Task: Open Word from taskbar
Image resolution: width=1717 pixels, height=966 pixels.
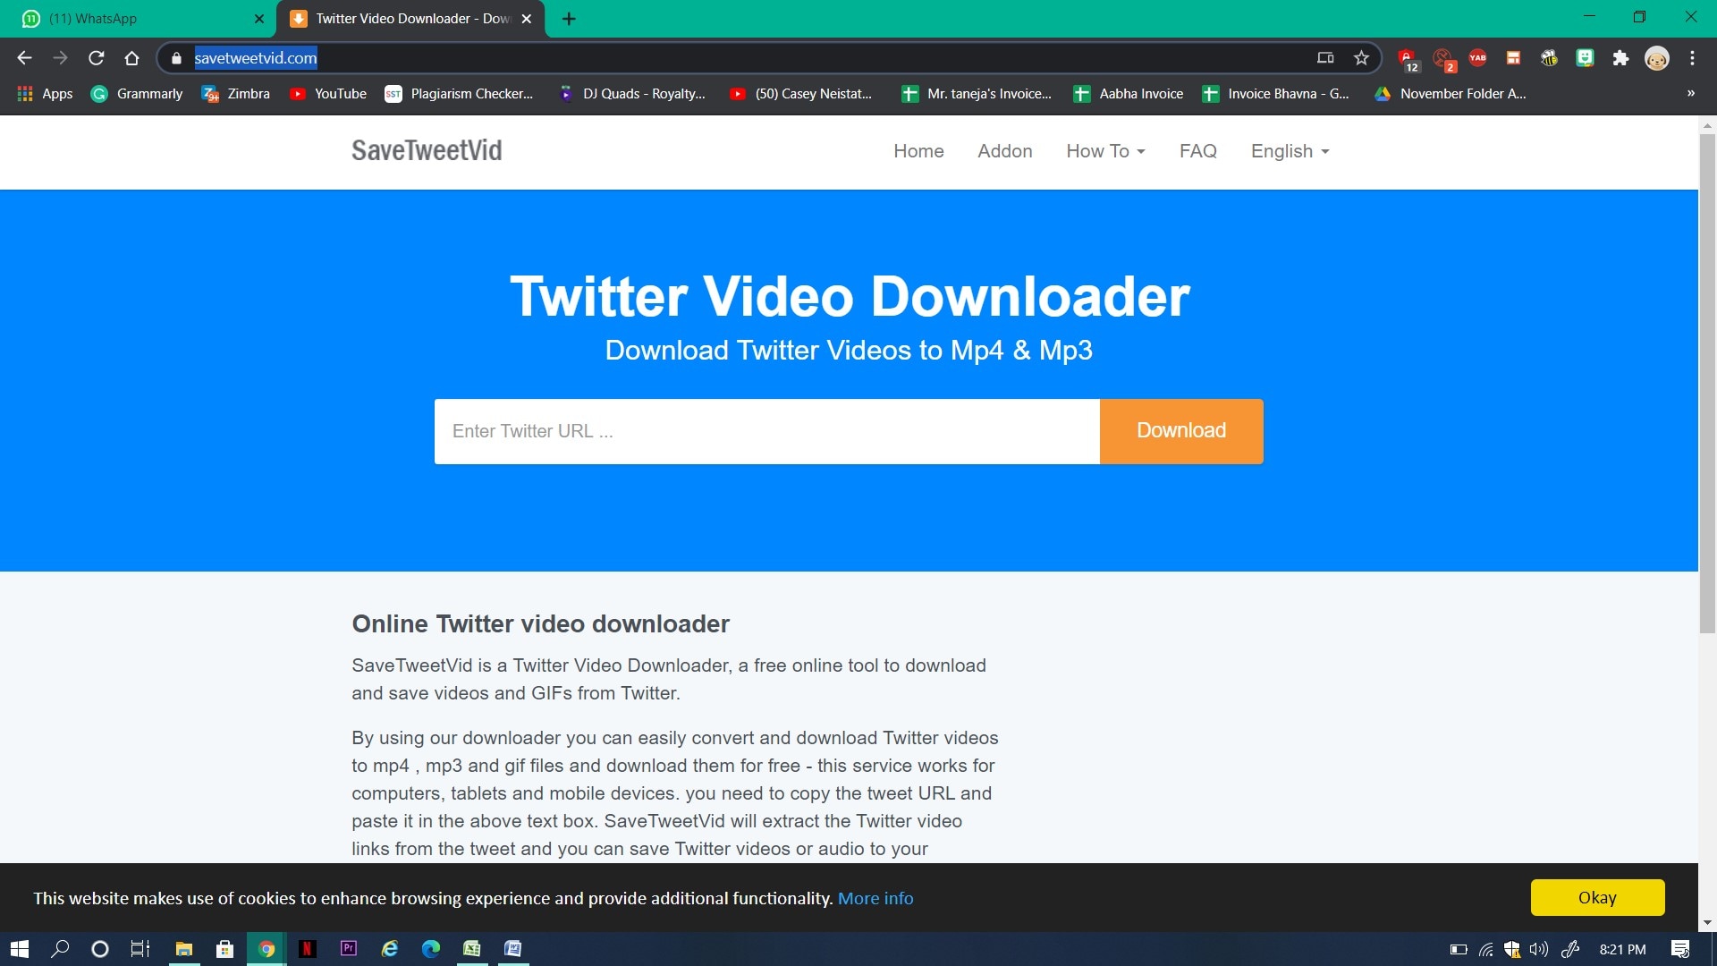Action: click(513, 949)
